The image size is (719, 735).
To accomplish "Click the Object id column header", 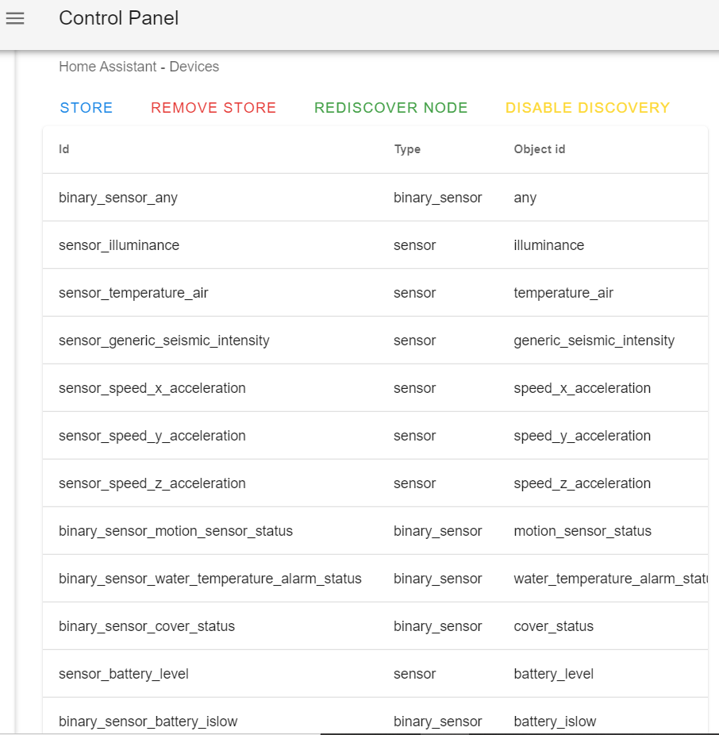I will coord(539,149).
